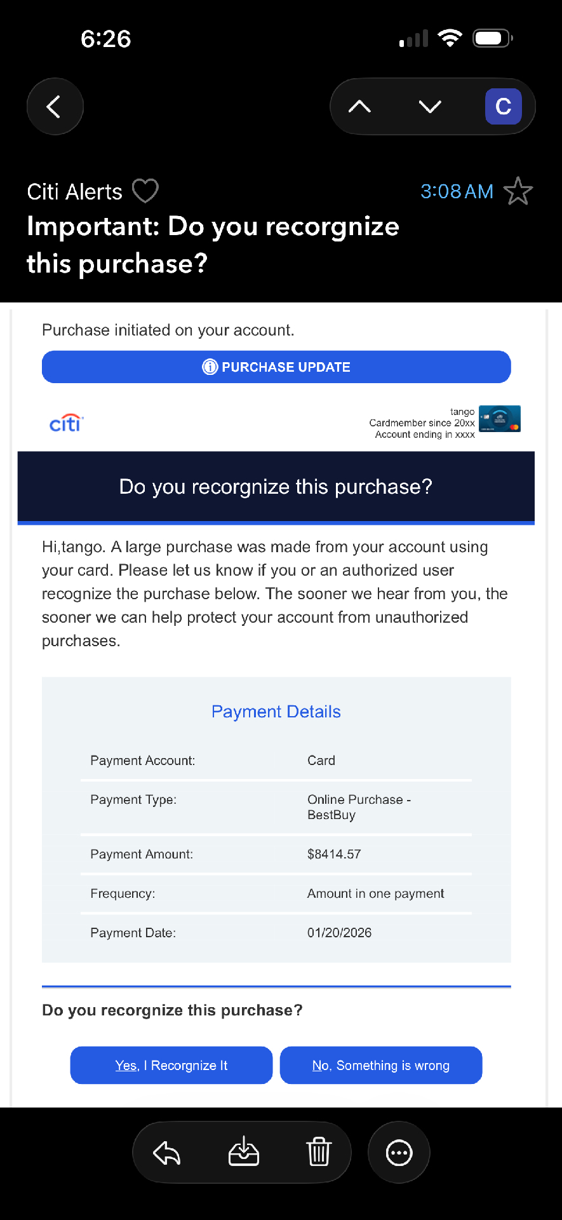Open the more options ellipsis menu
This screenshot has width=562, height=1220.
coord(399,1153)
